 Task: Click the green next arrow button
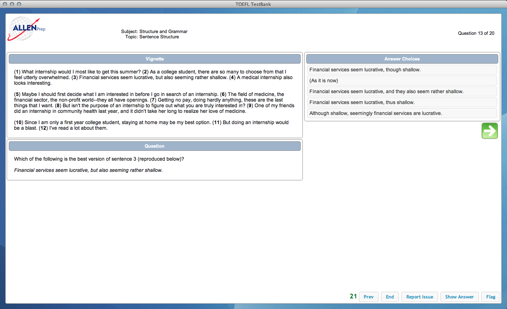tap(489, 131)
